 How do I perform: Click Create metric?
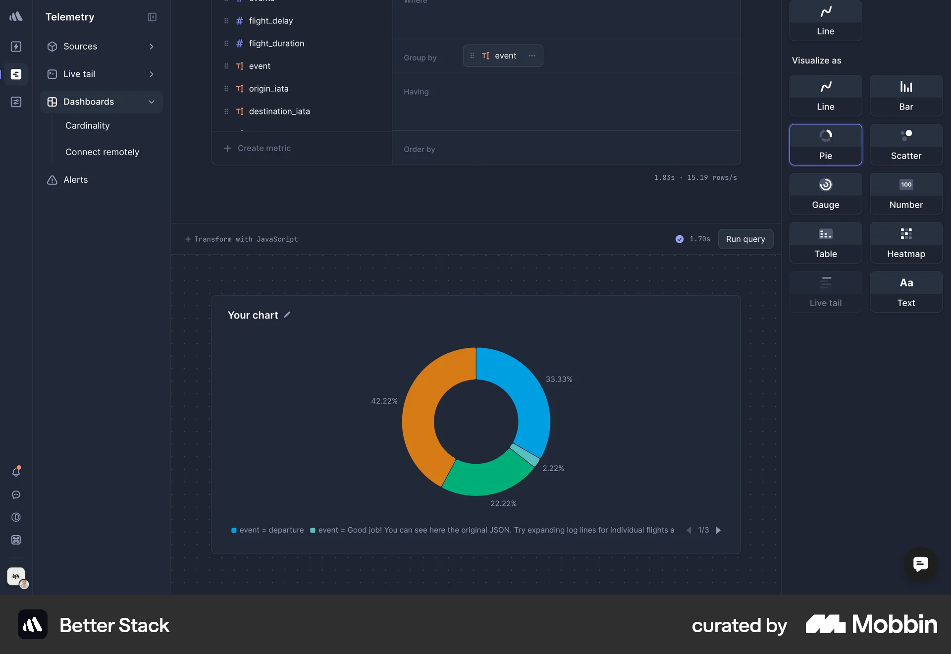pyautogui.click(x=258, y=148)
